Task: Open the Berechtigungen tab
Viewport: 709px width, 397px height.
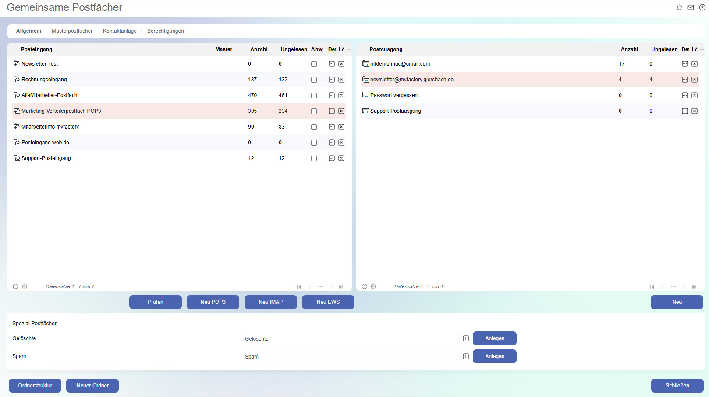Action: [x=165, y=31]
